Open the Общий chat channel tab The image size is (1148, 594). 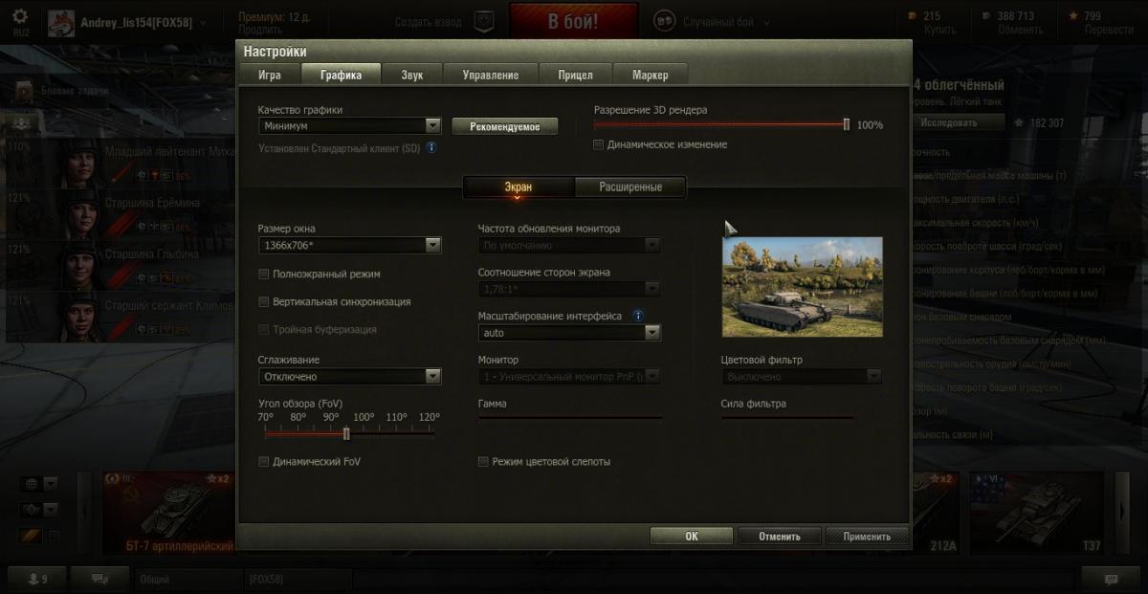[x=188, y=579]
